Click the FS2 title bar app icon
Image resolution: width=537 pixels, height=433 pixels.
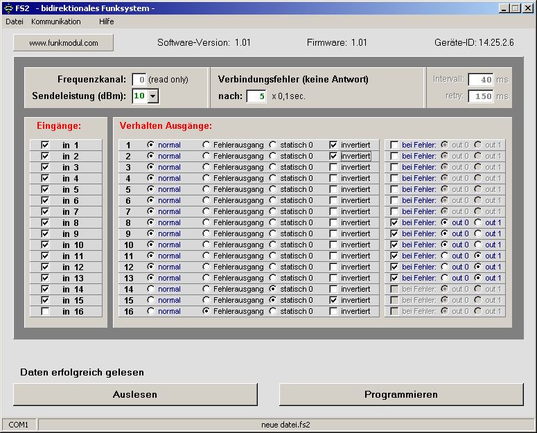point(8,8)
